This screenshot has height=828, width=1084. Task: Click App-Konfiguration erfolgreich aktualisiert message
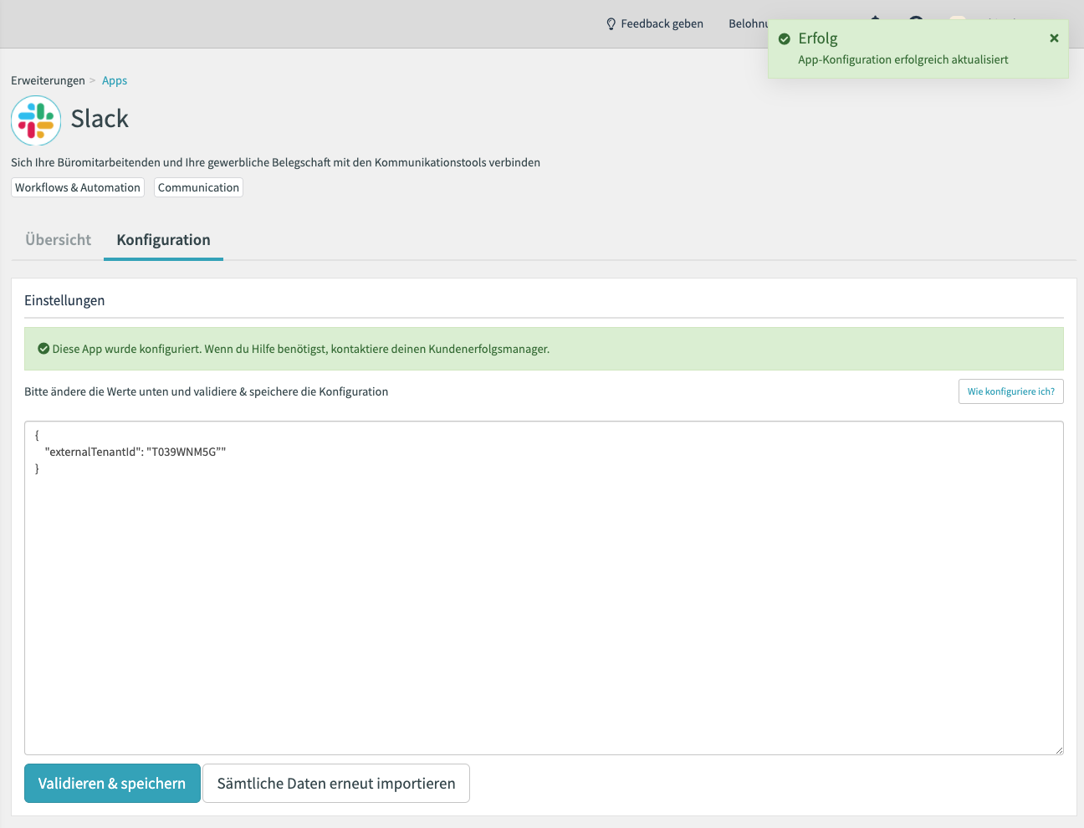tap(903, 59)
